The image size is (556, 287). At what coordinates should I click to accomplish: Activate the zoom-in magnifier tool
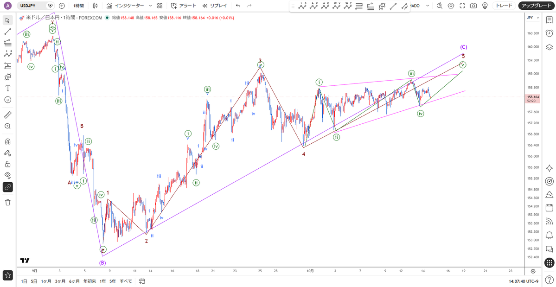[7, 126]
